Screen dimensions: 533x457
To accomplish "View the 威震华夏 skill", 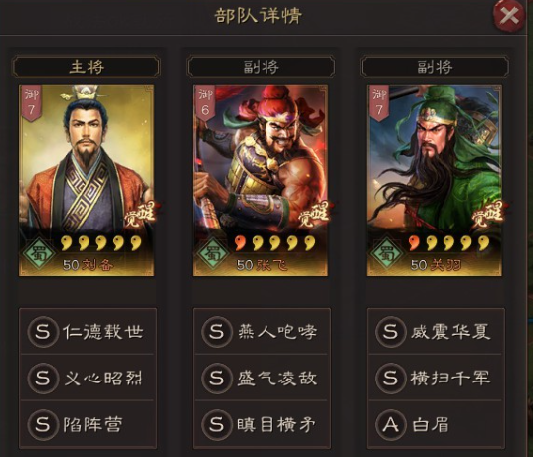I will [436, 332].
